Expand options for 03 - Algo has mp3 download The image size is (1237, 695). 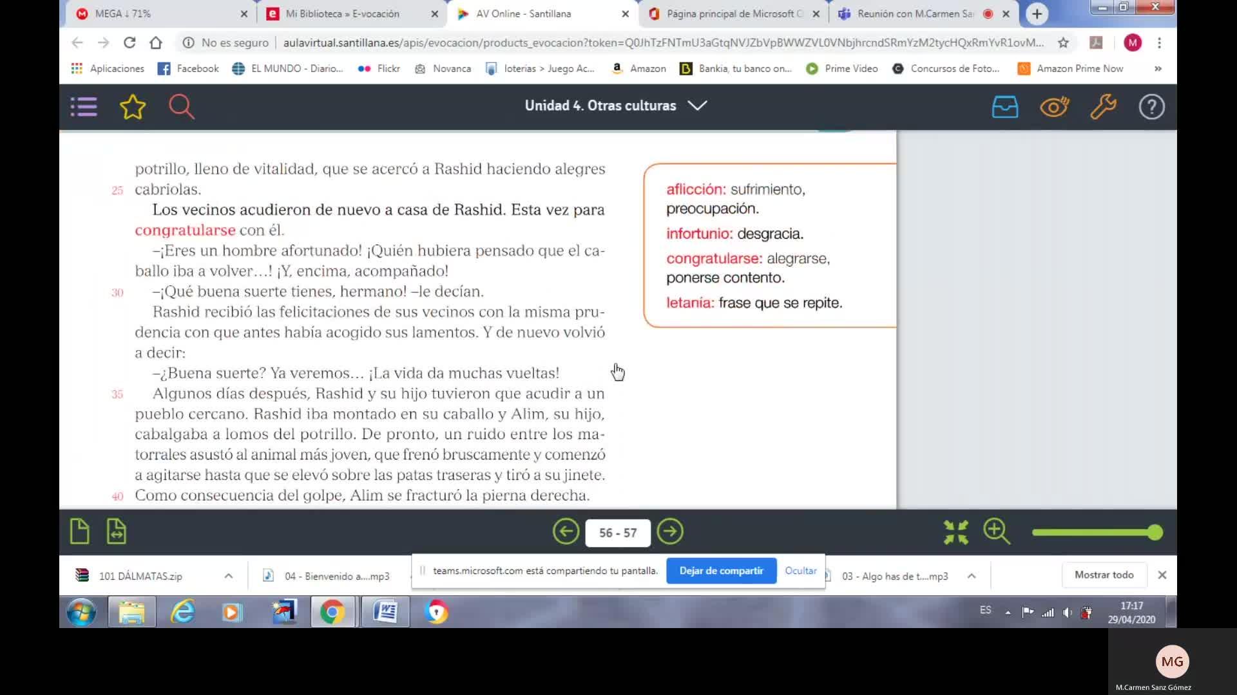click(972, 576)
